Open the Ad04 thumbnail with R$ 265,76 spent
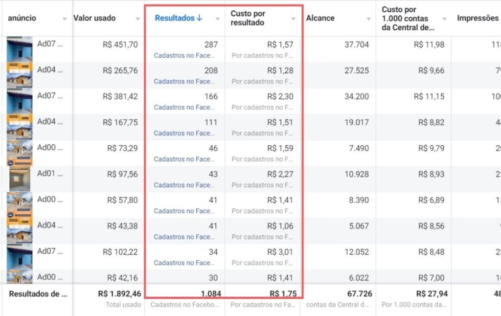 click(20, 75)
